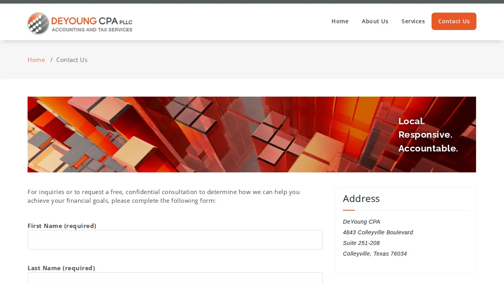
Task: Click the red cubes banner image
Action: 252,135
